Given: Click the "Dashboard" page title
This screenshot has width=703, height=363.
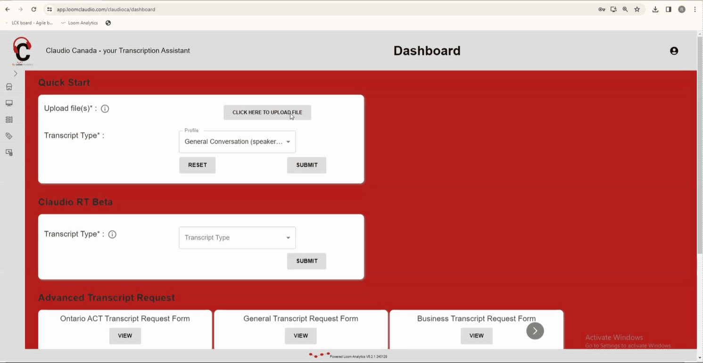Looking at the screenshot, I should pyautogui.click(x=427, y=51).
